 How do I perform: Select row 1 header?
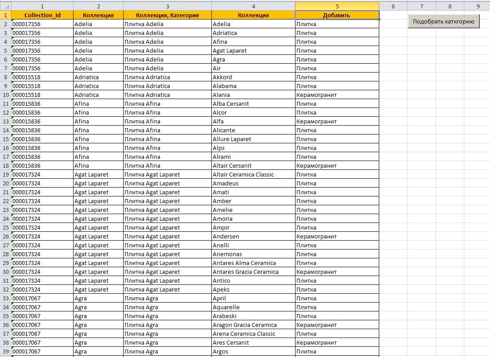coord(6,15)
